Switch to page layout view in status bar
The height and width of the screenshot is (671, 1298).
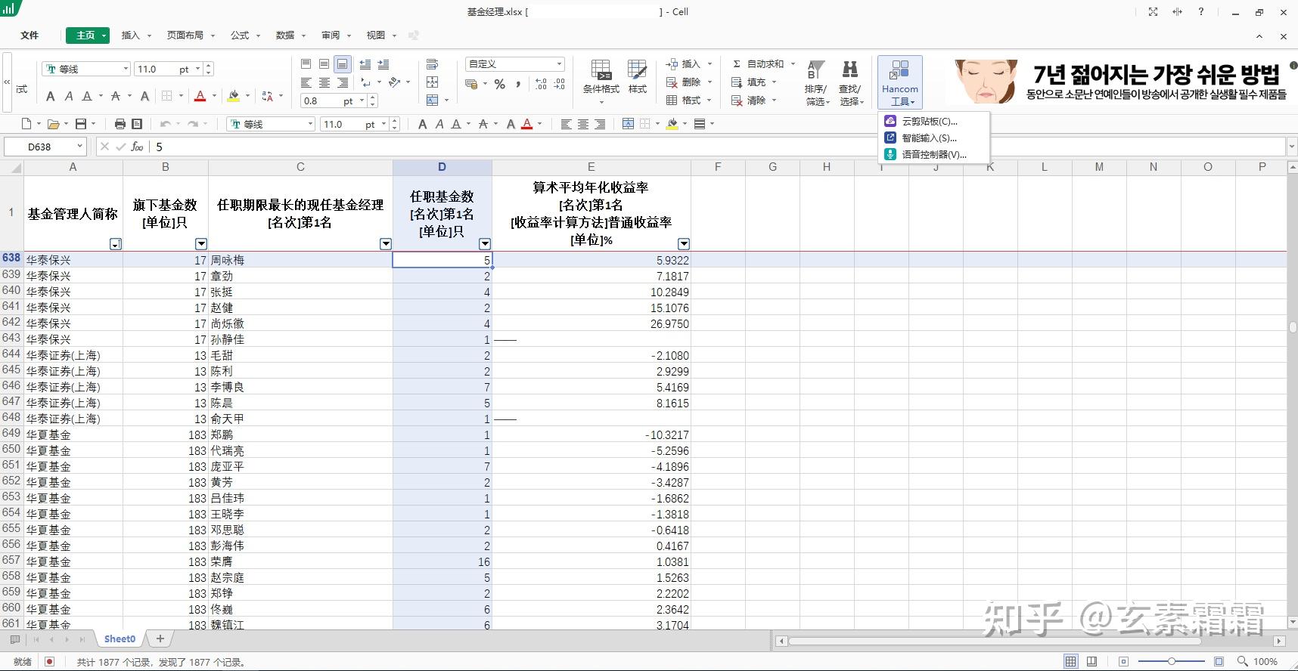pos(1091,661)
